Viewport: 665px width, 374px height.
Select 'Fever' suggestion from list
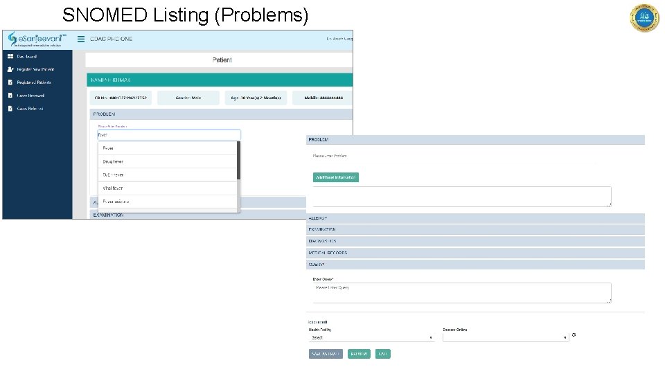168,148
